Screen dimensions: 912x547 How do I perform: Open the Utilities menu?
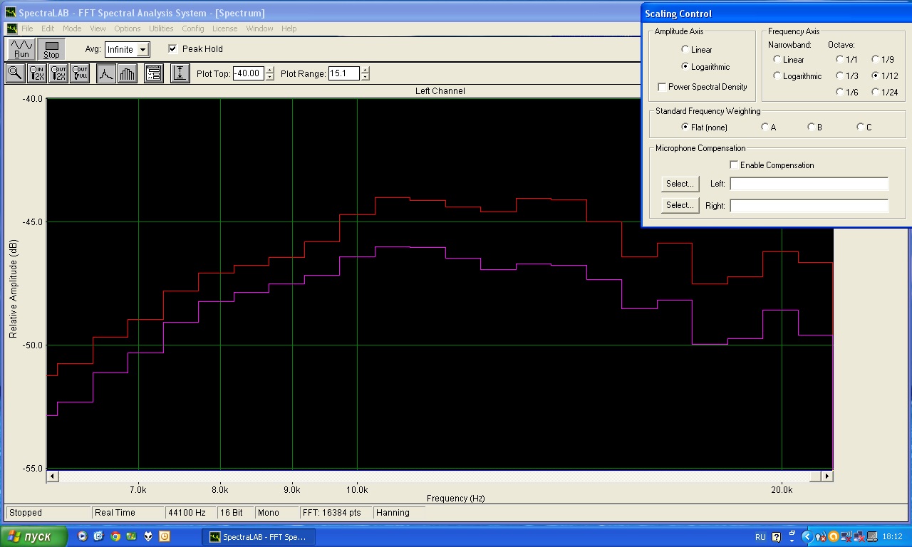(x=161, y=28)
